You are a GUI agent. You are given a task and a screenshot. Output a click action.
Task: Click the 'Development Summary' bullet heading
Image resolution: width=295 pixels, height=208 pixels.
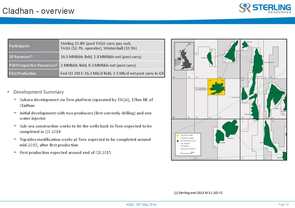[38, 92]
